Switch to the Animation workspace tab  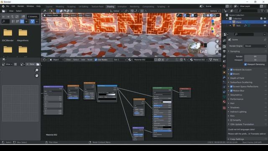coord(122,7)
